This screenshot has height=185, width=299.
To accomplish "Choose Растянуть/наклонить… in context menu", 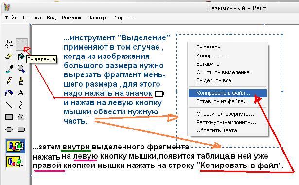I will point(228,122).
